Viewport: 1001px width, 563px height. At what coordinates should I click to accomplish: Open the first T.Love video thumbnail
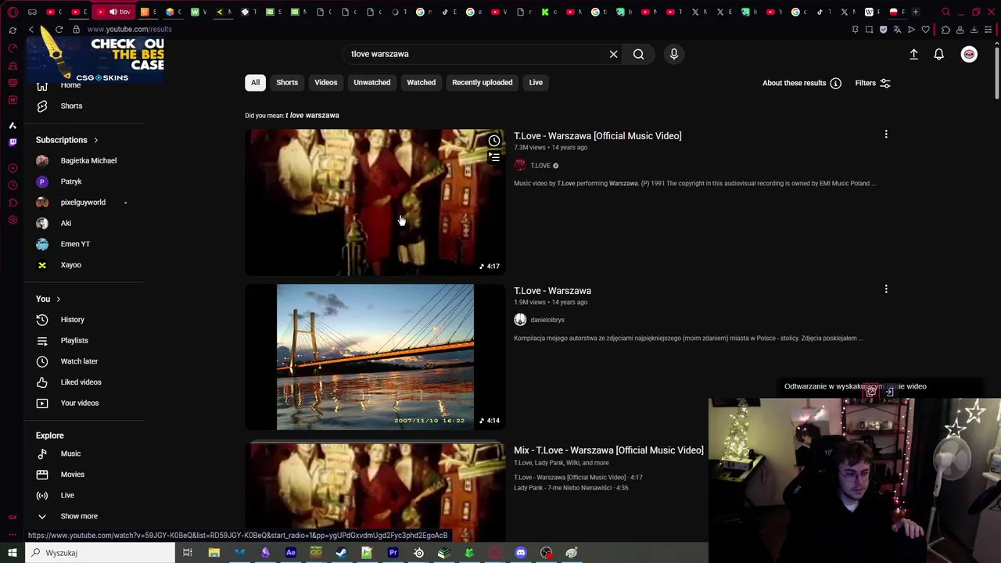(375, 203)
